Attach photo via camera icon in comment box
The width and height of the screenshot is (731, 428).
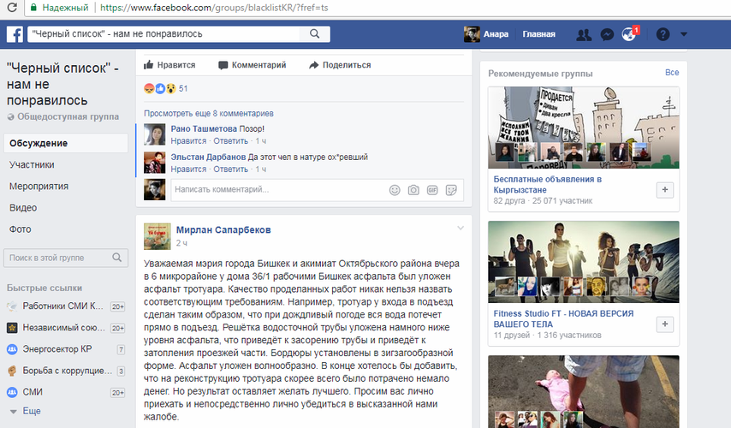[x=413, y=190]
